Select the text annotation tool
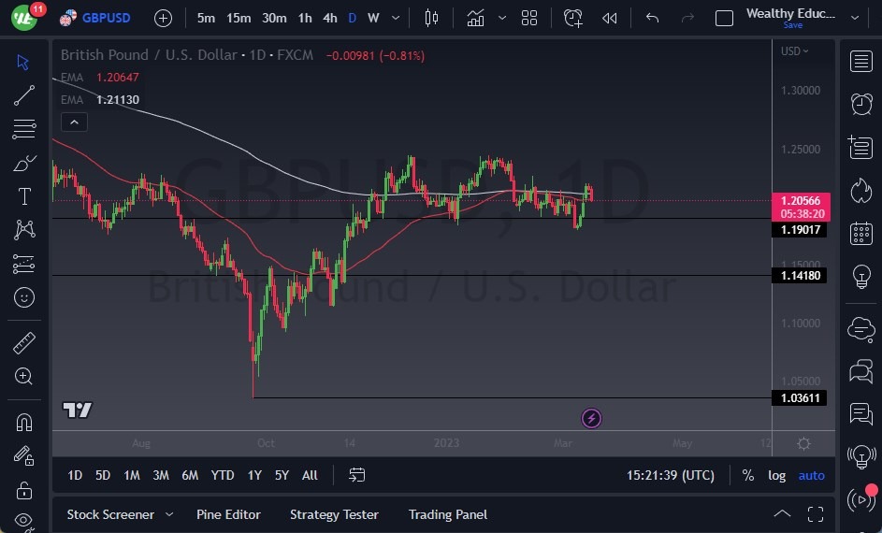882x533 pixels. tap(24, 196)
